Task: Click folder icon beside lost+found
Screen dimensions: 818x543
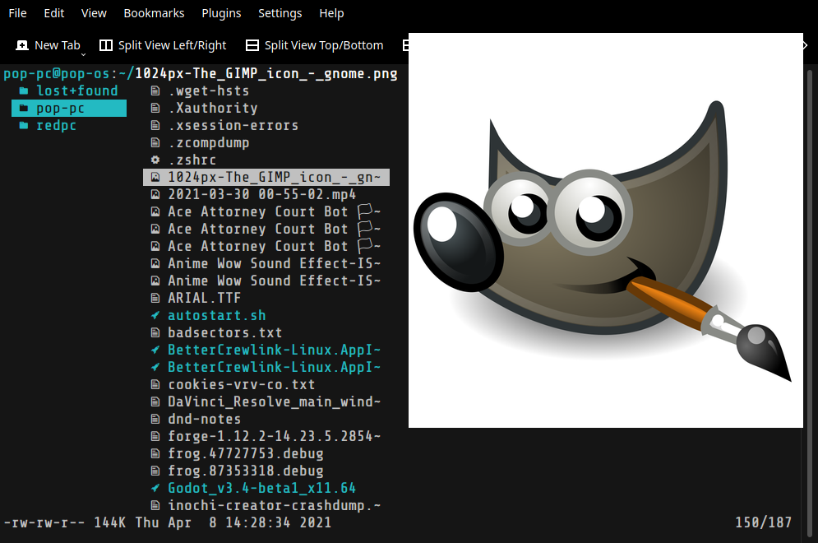Action: [24, 90]
